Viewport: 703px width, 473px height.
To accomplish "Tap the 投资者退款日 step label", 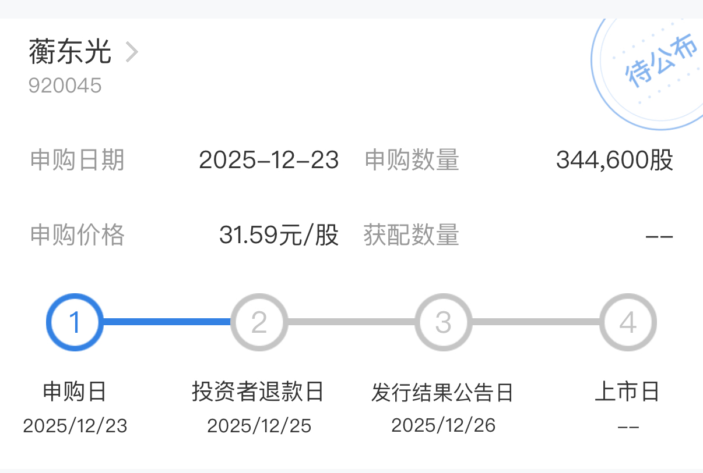I will [x=258, y=392].
